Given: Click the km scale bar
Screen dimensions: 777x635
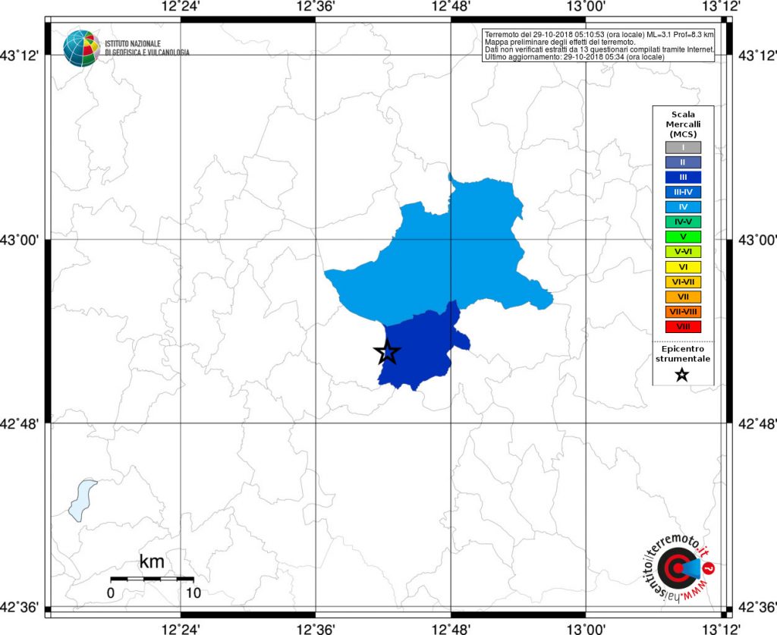Looking at the screenshot, I should pyautogui.click(x=152, y=579).
